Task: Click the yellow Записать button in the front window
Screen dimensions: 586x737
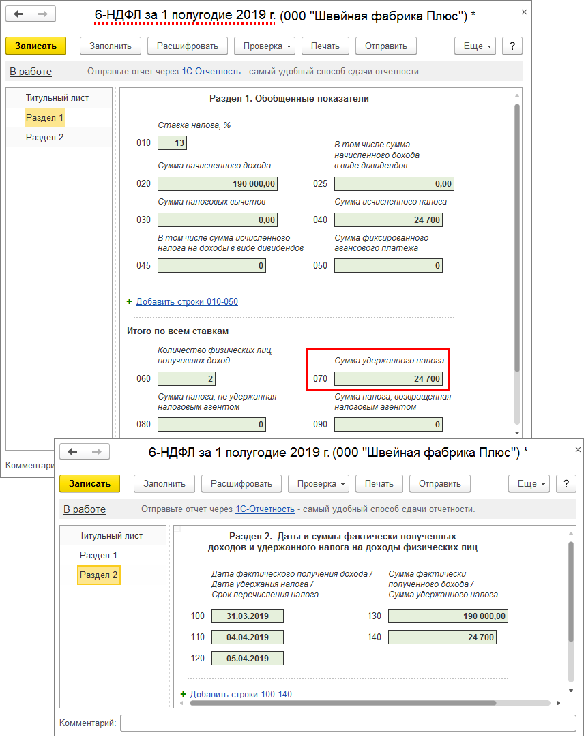Action: [89, 483]
